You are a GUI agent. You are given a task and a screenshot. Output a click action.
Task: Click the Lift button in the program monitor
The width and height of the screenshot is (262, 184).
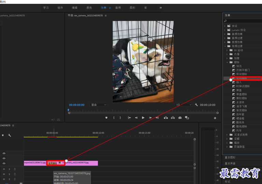pos(166,118)
